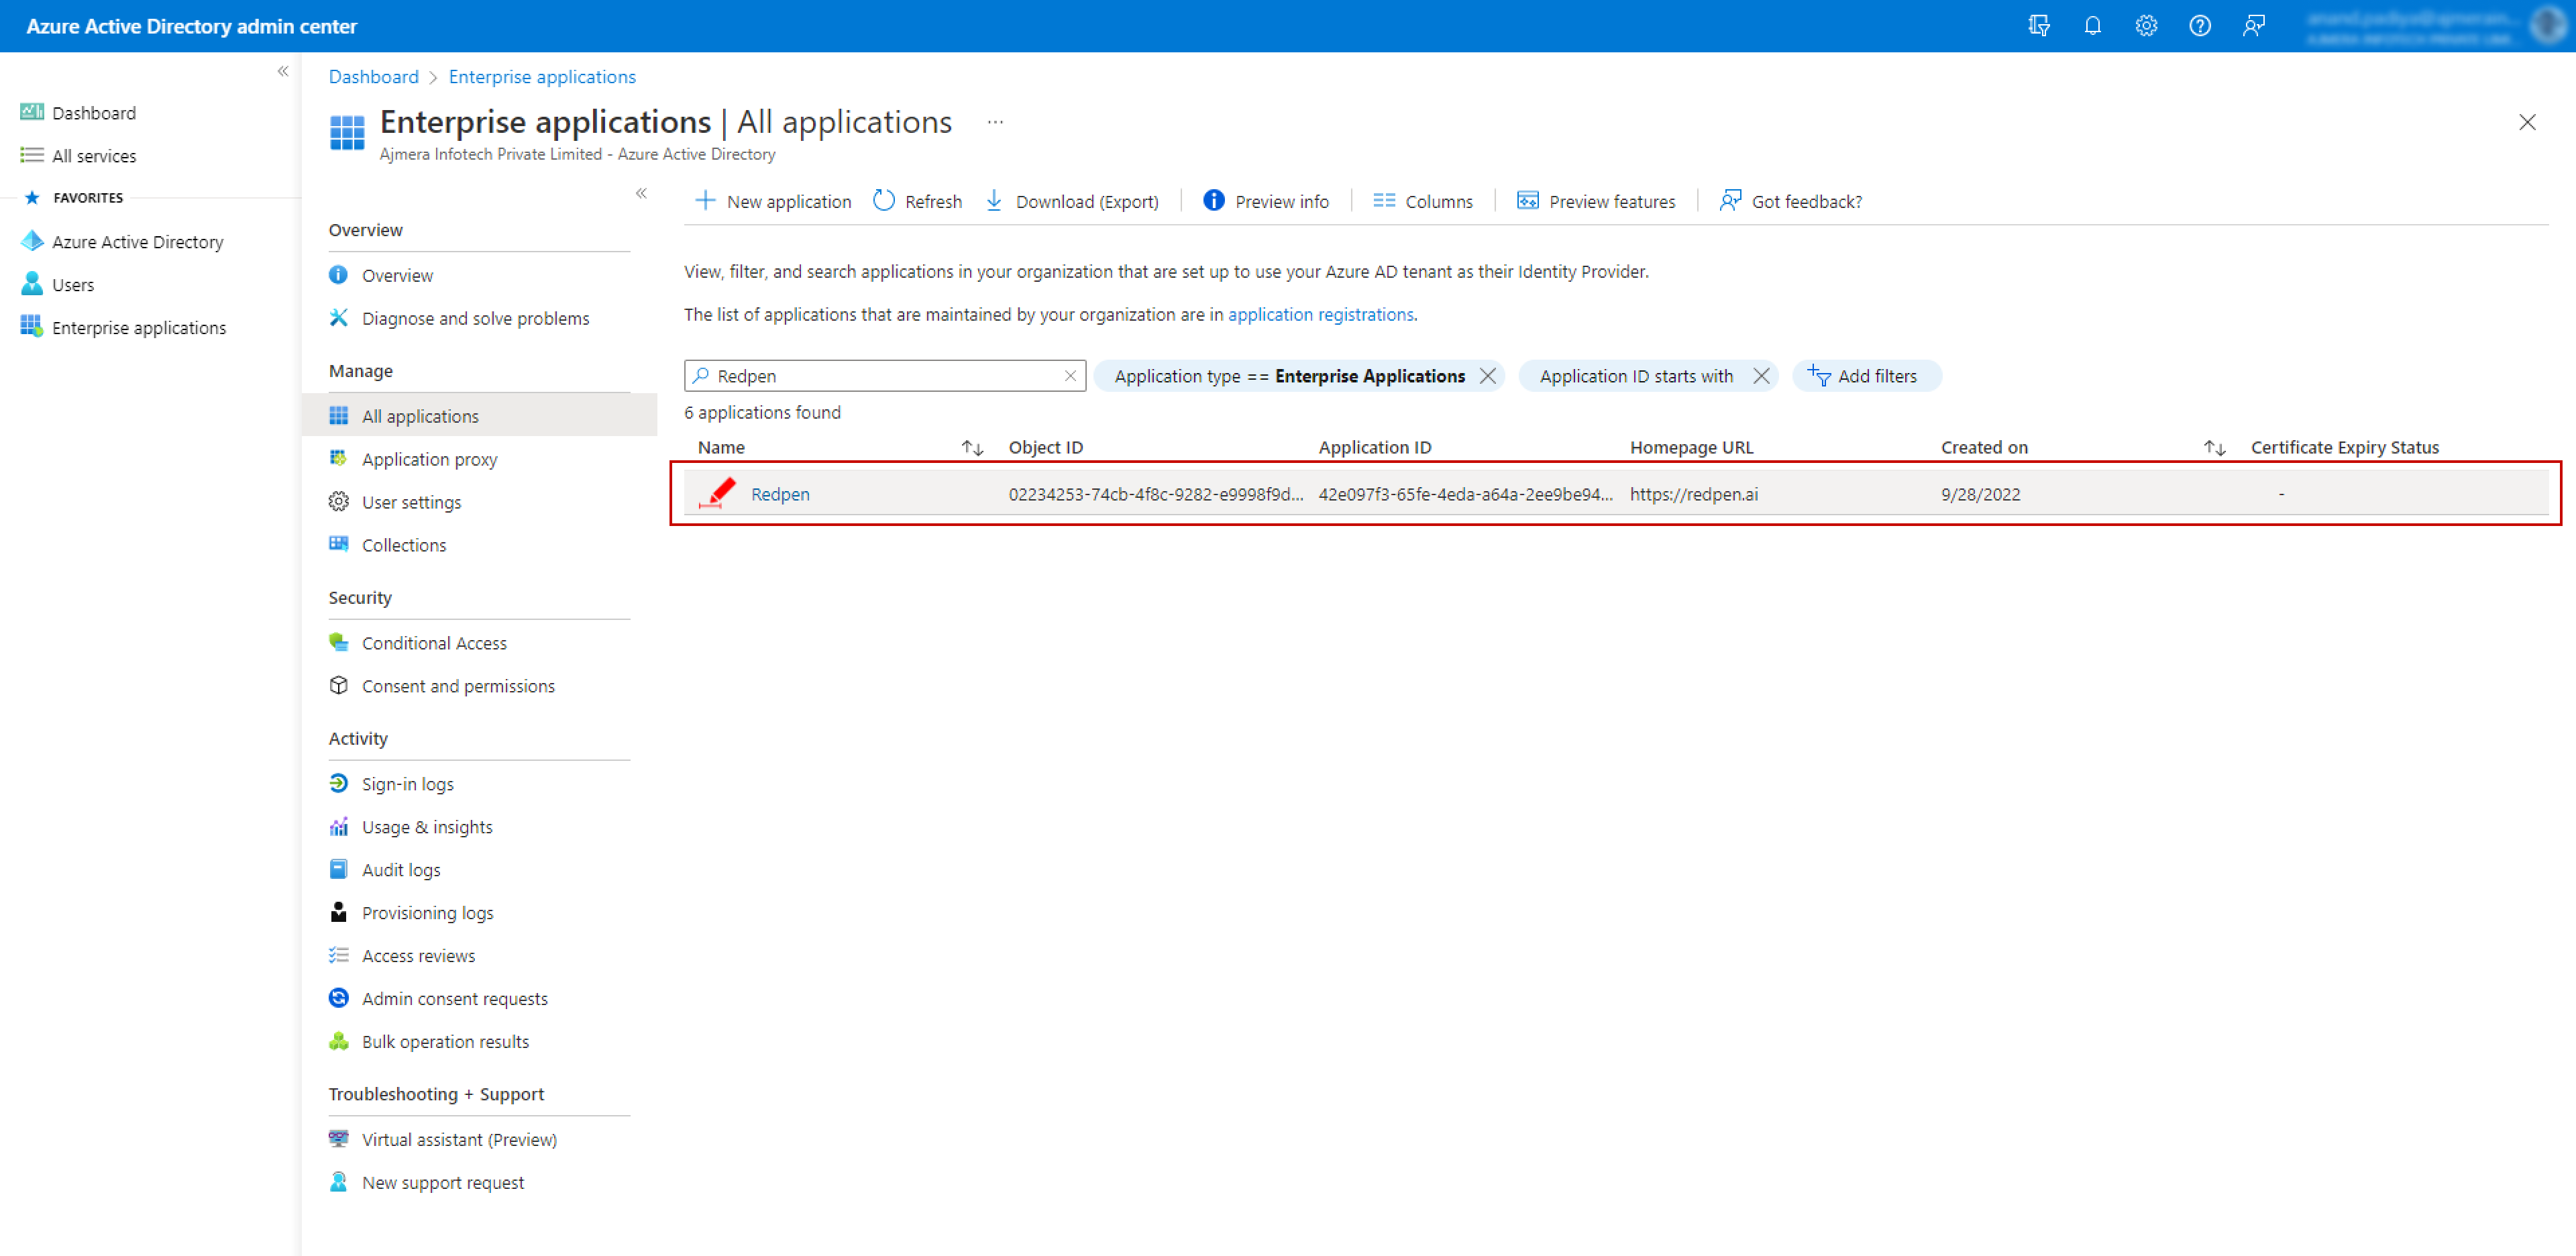Open Azure Active Directory favorite
Screen dimensions: 2576x1256
137,242
